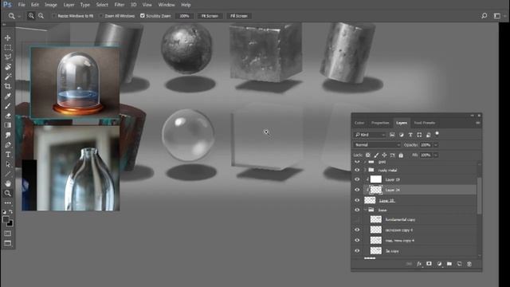Open the Window menu
The width and height of the screenshot is (510, 287).
click(167, 5)
